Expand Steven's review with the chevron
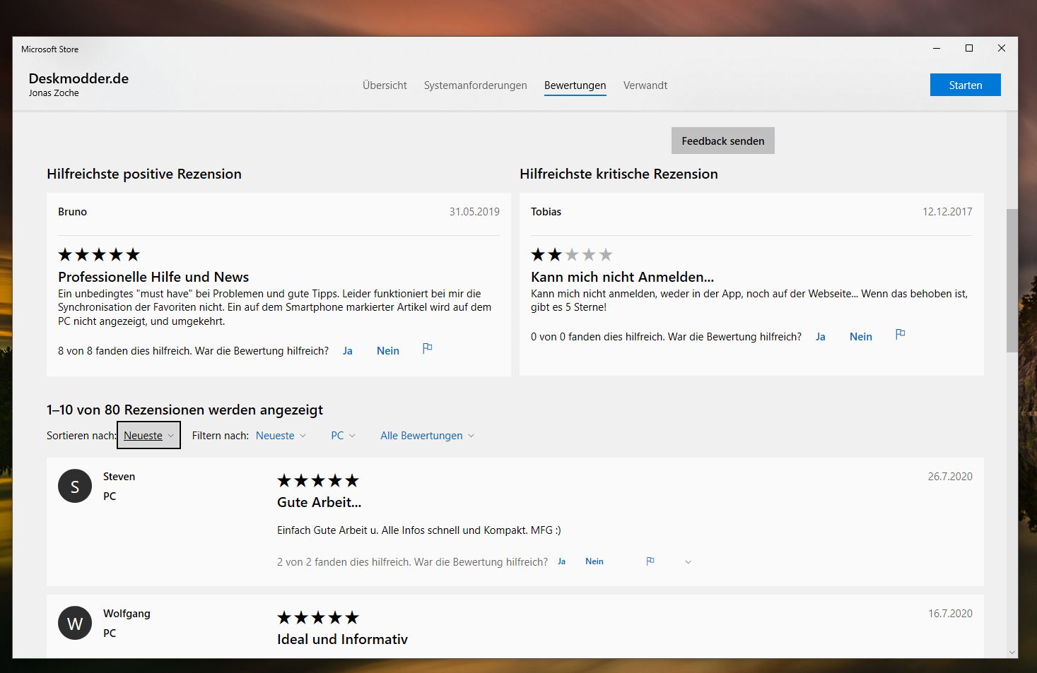Screen dimensions: 1037x673 coord(688,562)
